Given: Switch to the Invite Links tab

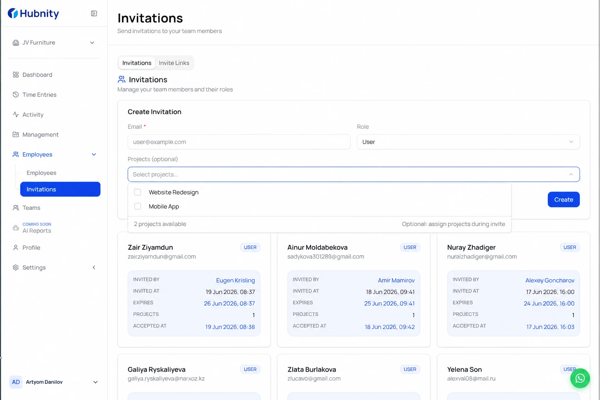Looking at the screenshot, I should pos(174,63).
